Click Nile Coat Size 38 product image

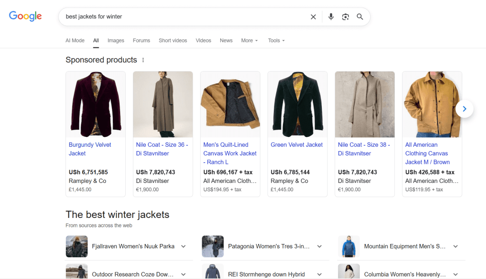click(364, 105)
